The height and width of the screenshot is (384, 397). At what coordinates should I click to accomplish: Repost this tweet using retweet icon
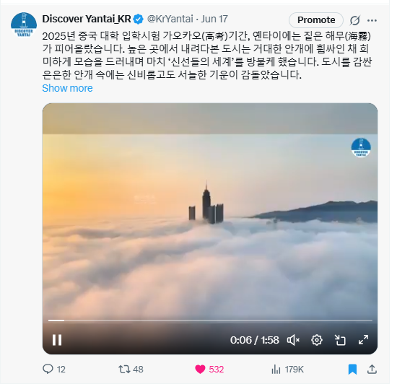(x=124, y=370)
